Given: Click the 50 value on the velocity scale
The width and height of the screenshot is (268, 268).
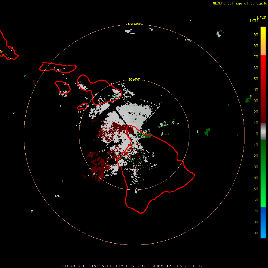Looking at the screenshot, I should tap(256, 79).
